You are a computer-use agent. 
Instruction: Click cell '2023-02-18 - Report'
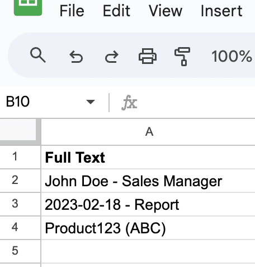[148, 204]
